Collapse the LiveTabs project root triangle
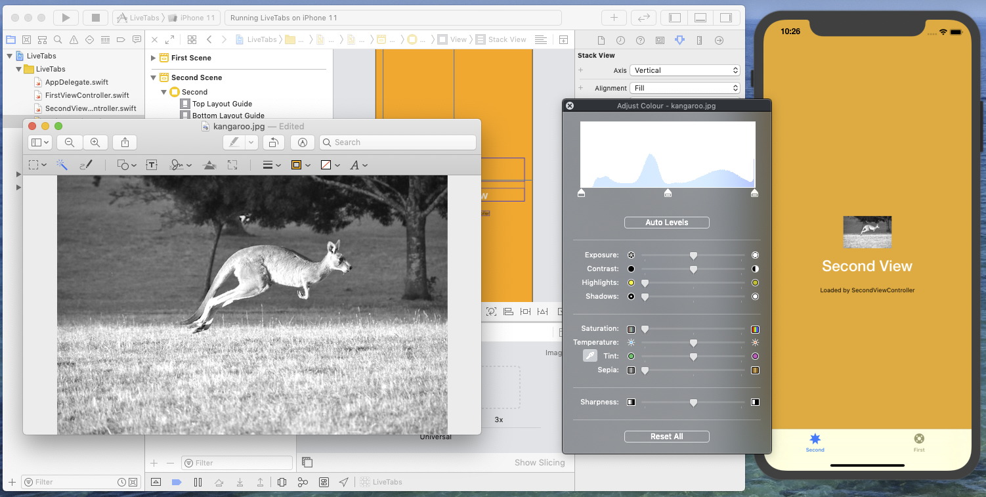 tap(9, 56)
